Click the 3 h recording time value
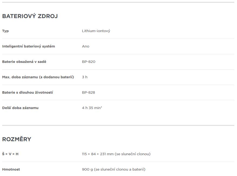 click(x=85, y=77)
